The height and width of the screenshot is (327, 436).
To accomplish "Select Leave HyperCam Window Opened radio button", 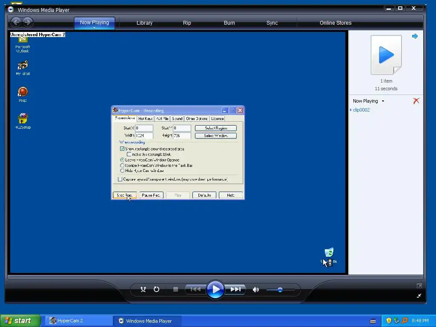I will [122, 160].
